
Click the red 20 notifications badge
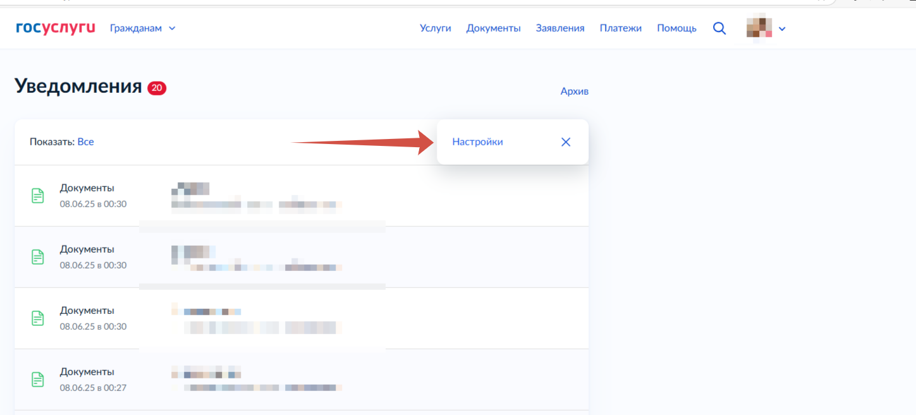click(x=157, y=88)
